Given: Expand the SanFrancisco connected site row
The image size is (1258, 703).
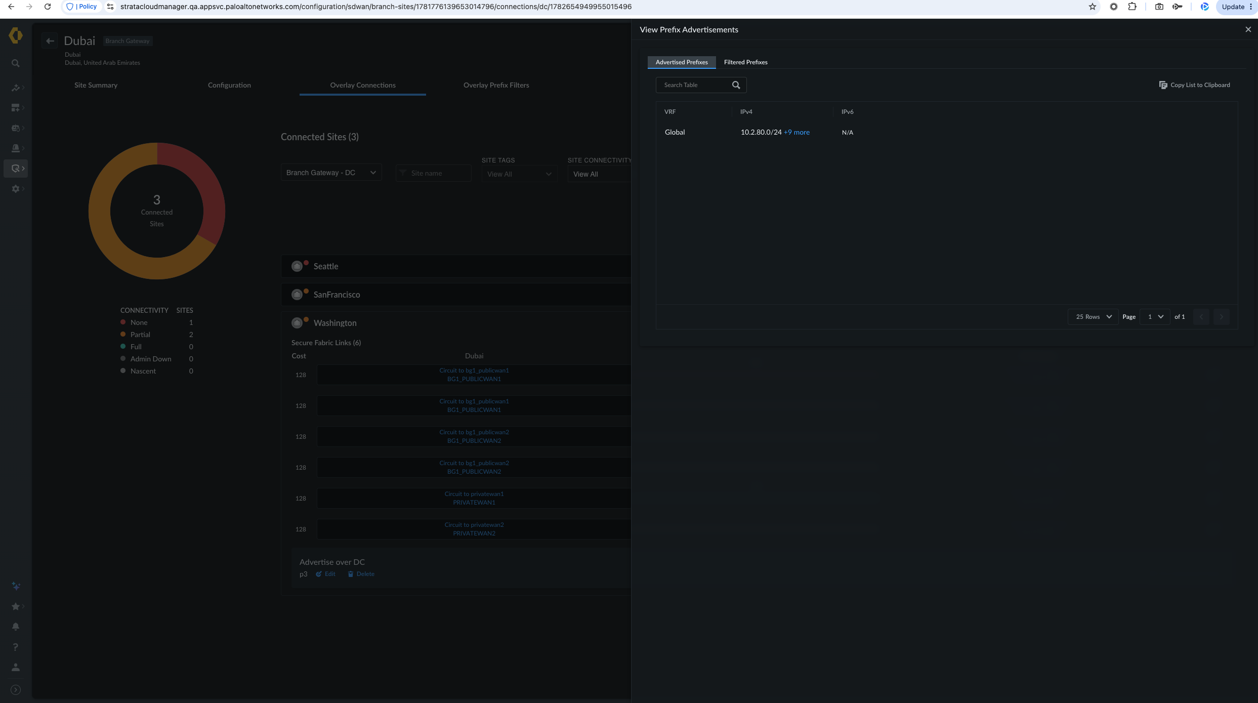Looking at the screenshot, I should coord(456,295).
